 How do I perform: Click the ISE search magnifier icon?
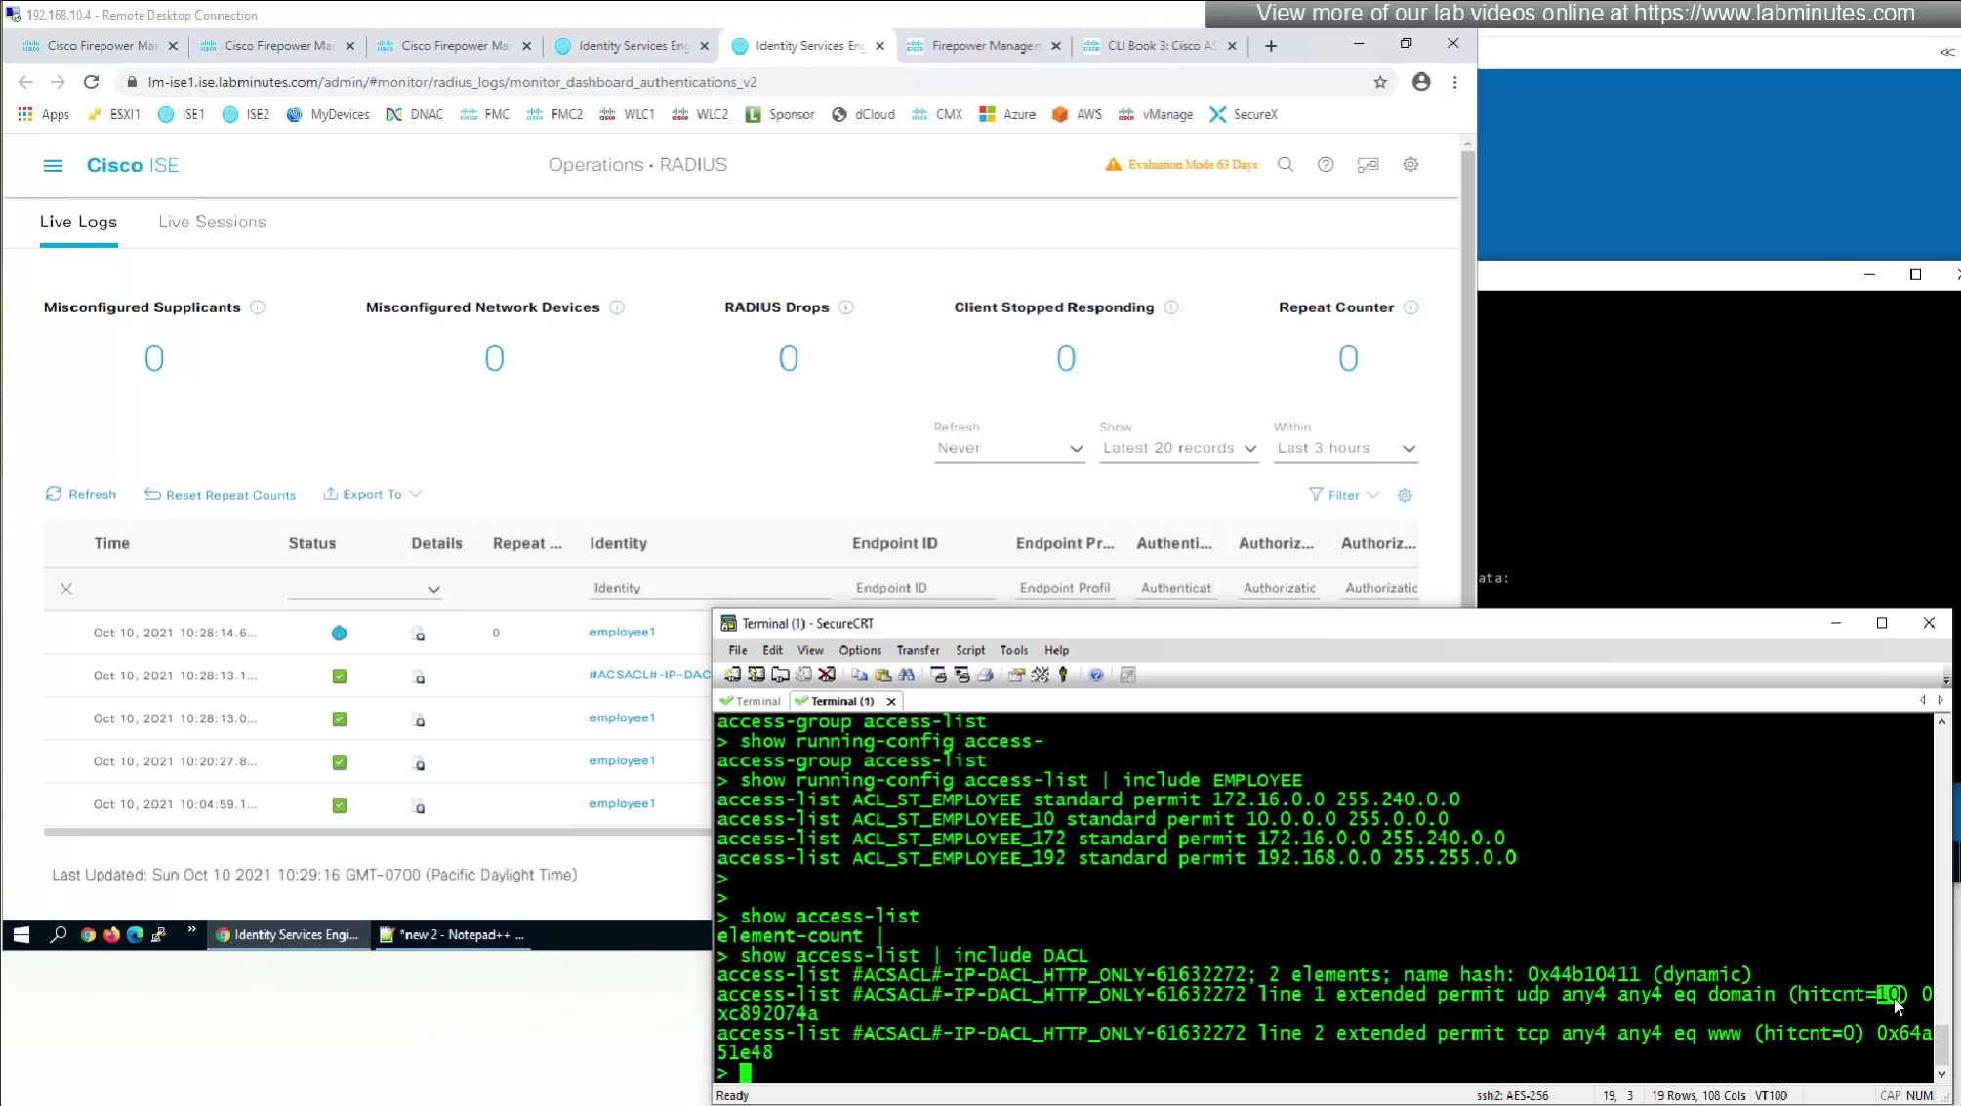pyautogui.click(x=1286, y=164)
